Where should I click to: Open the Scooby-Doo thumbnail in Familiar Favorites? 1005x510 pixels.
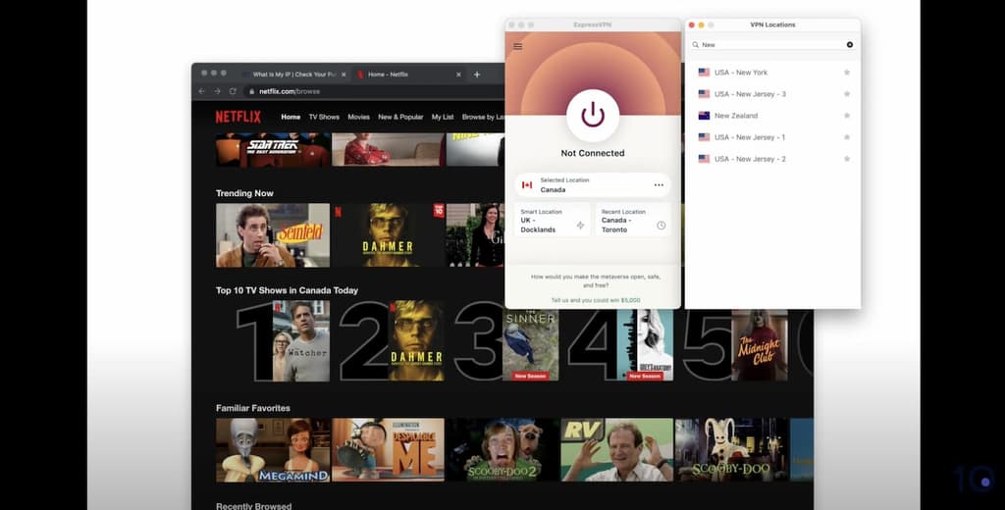point(731,450)
